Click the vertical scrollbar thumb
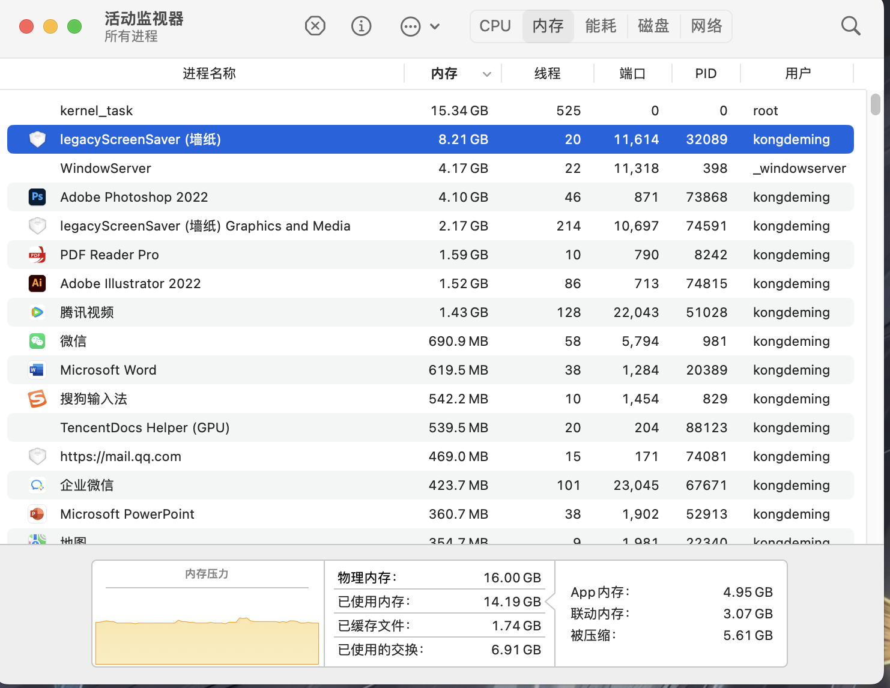Image resolution: width=890 pixels, height=688 pixels. 875,104
